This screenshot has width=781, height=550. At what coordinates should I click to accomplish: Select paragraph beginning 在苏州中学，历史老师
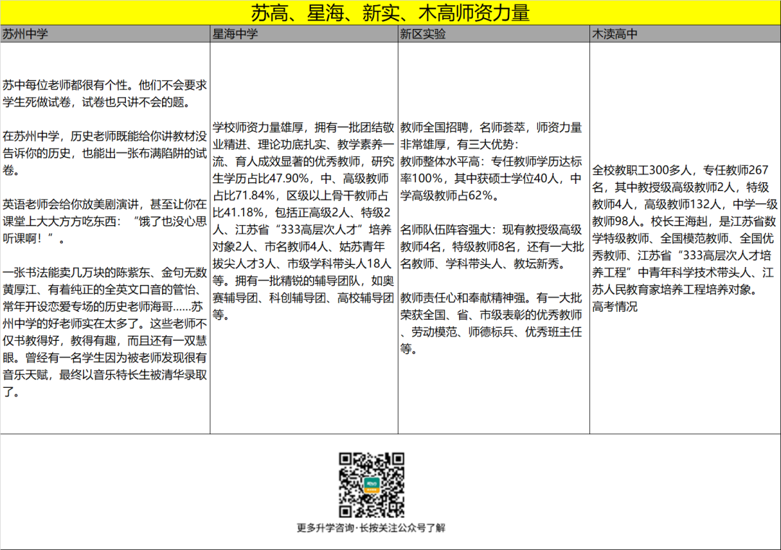click(104, 153)
